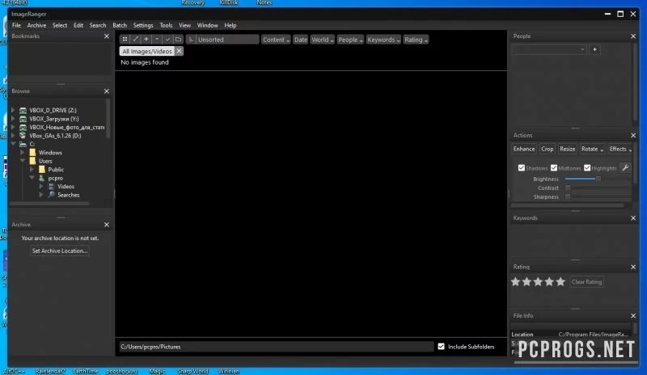
Task: Open the Content filter dropdown
Action: 276,40
